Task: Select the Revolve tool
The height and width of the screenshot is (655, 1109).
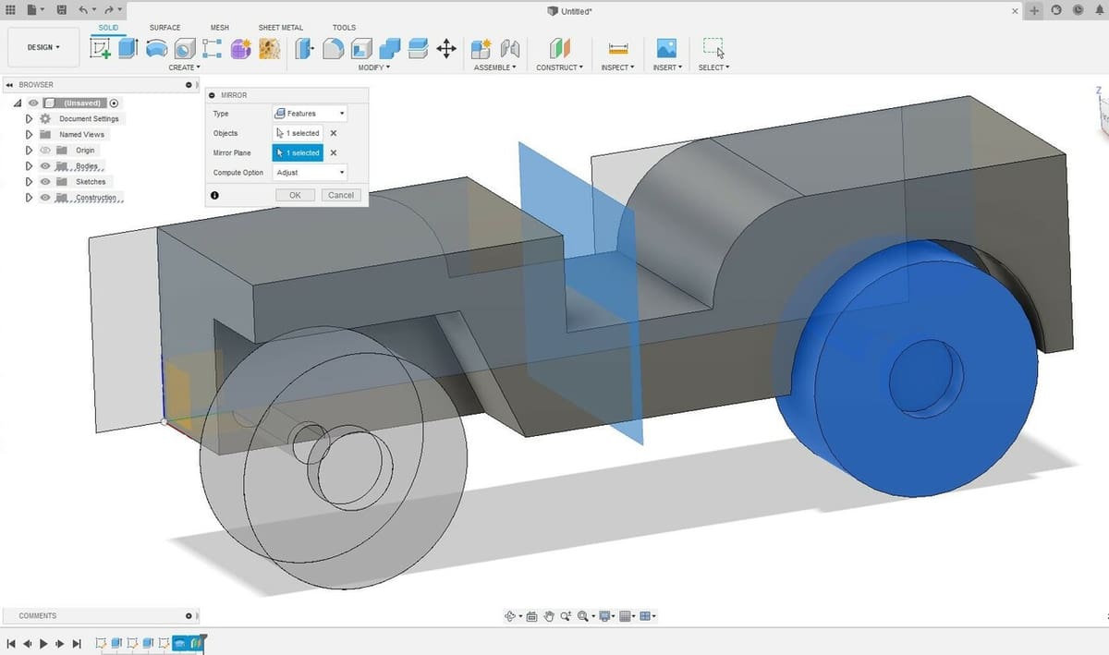Action: (x=156, y=48)
